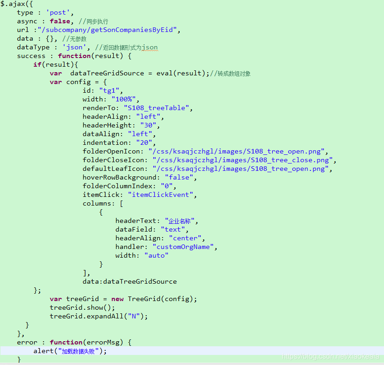Image resolution: width=384 pixels, height=365 pixels.
Task: Click the '//转成数组对象' comment
Action: coord(230,74)
